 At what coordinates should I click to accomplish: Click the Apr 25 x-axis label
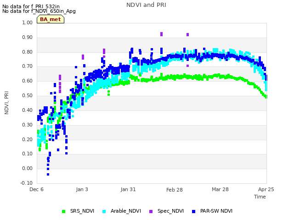click(x=266, y=189)
